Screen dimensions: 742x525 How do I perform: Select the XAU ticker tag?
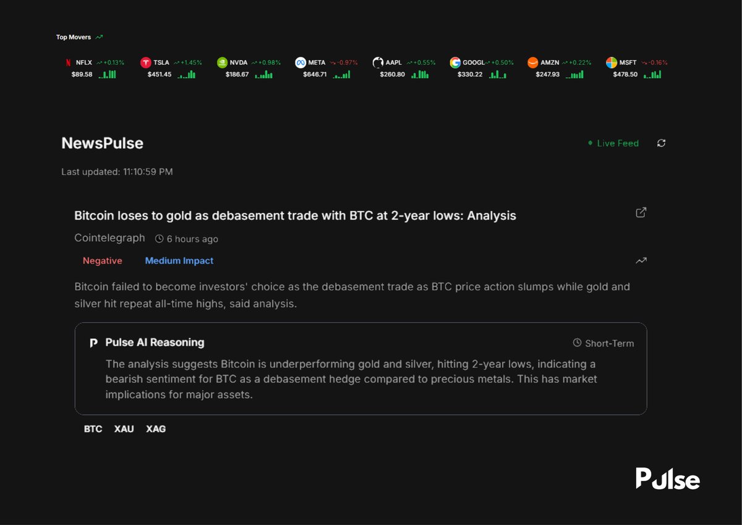(124, 429)
